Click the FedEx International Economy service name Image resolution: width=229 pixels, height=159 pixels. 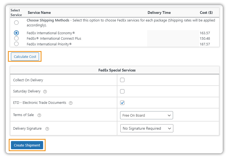(x=51, y=33)
